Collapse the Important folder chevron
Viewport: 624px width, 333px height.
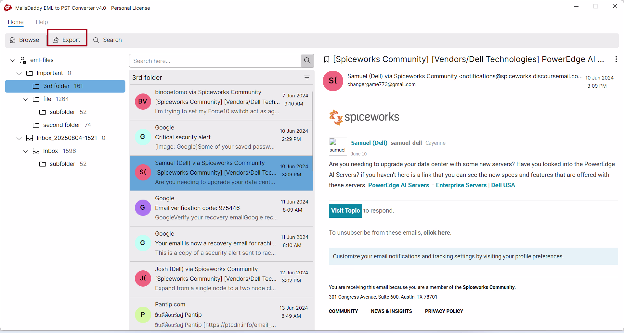[x=19, y=73]
